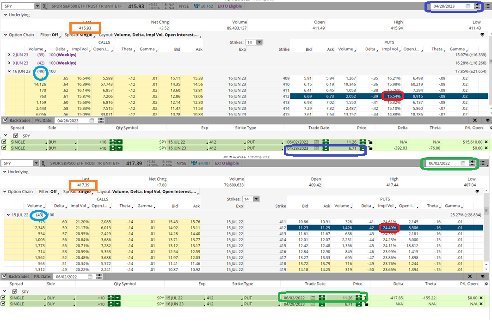Click symbol link icon beside SPY 417.39 header

pos(43,163)
